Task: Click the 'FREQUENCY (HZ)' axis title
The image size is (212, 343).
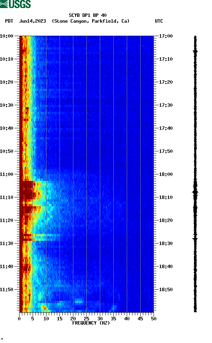Action: coord(91,323)
